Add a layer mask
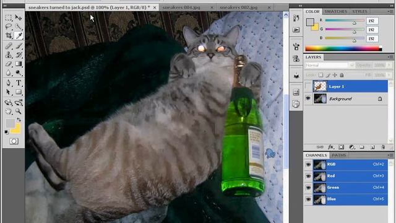The width and height of the screenshot is (396, 223). click(x=341, y=147)
